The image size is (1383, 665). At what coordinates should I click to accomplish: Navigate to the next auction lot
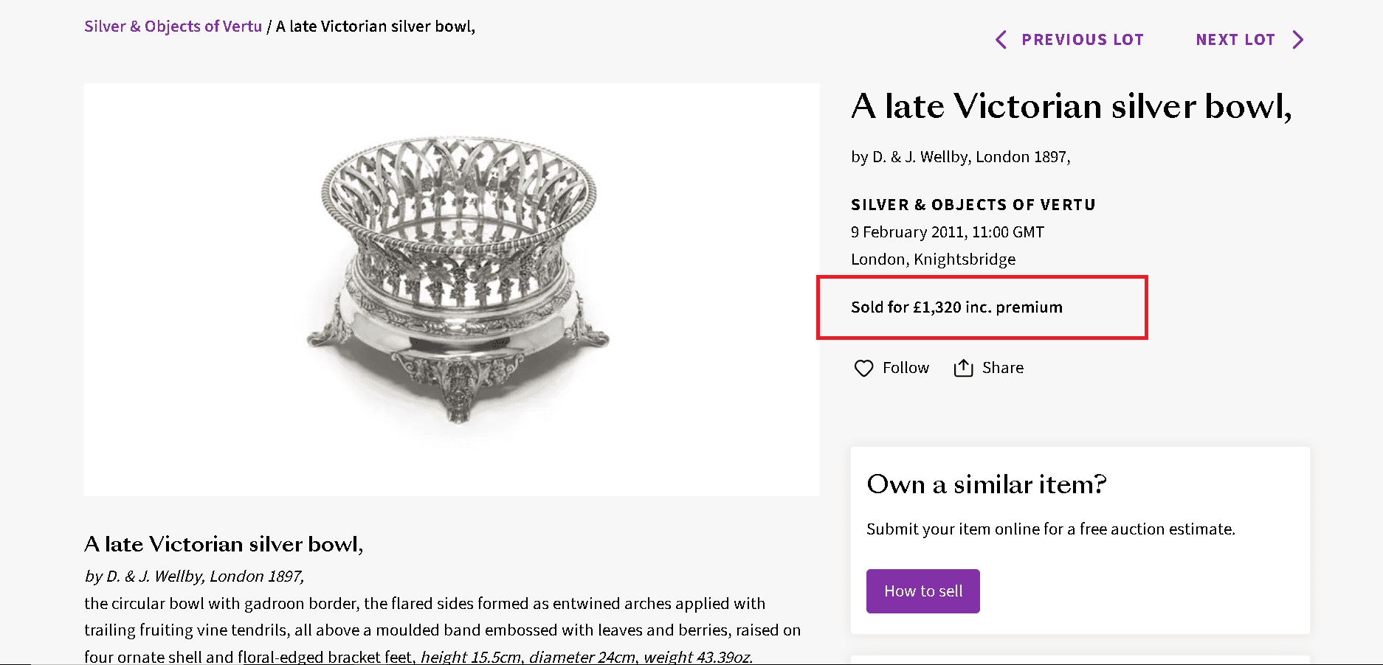(x=1236, y=39)
